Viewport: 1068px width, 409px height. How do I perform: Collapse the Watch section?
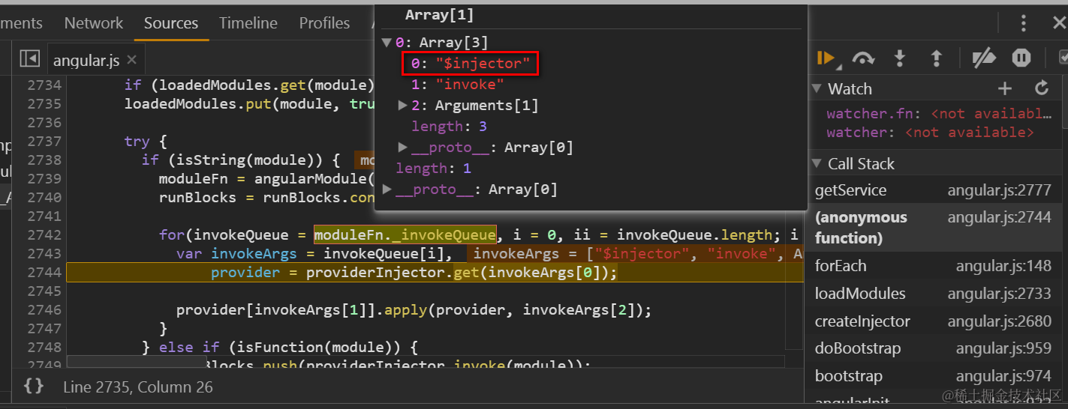click(817, 89)
